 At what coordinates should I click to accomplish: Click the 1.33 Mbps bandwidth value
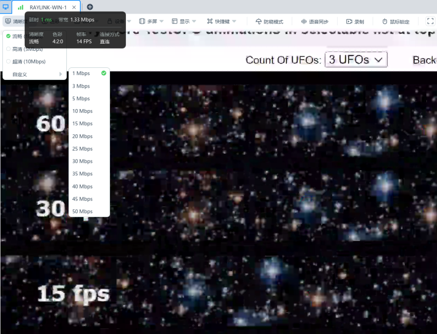coord(82,19)
